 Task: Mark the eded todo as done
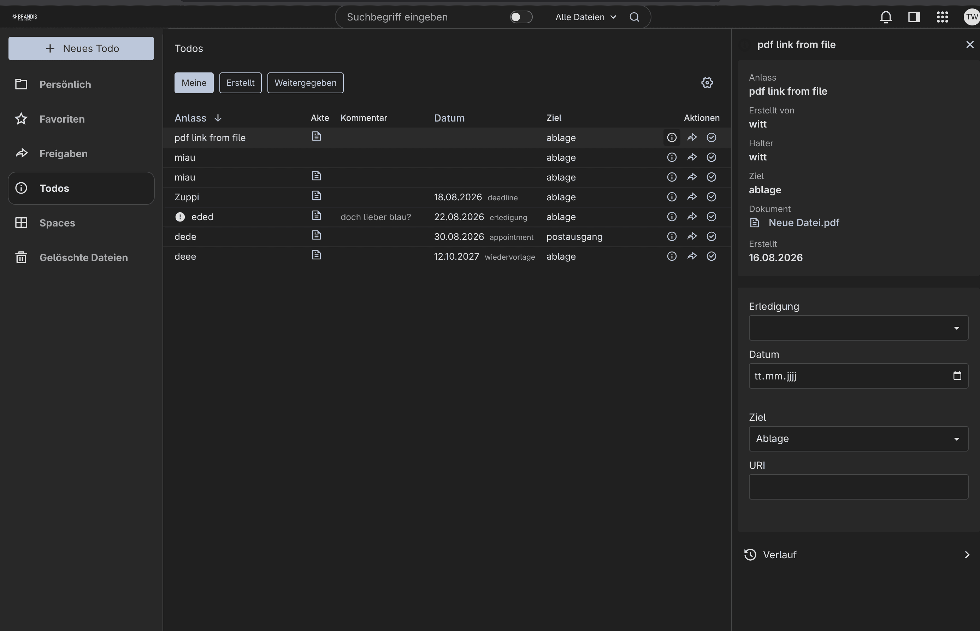coord(712,217)
